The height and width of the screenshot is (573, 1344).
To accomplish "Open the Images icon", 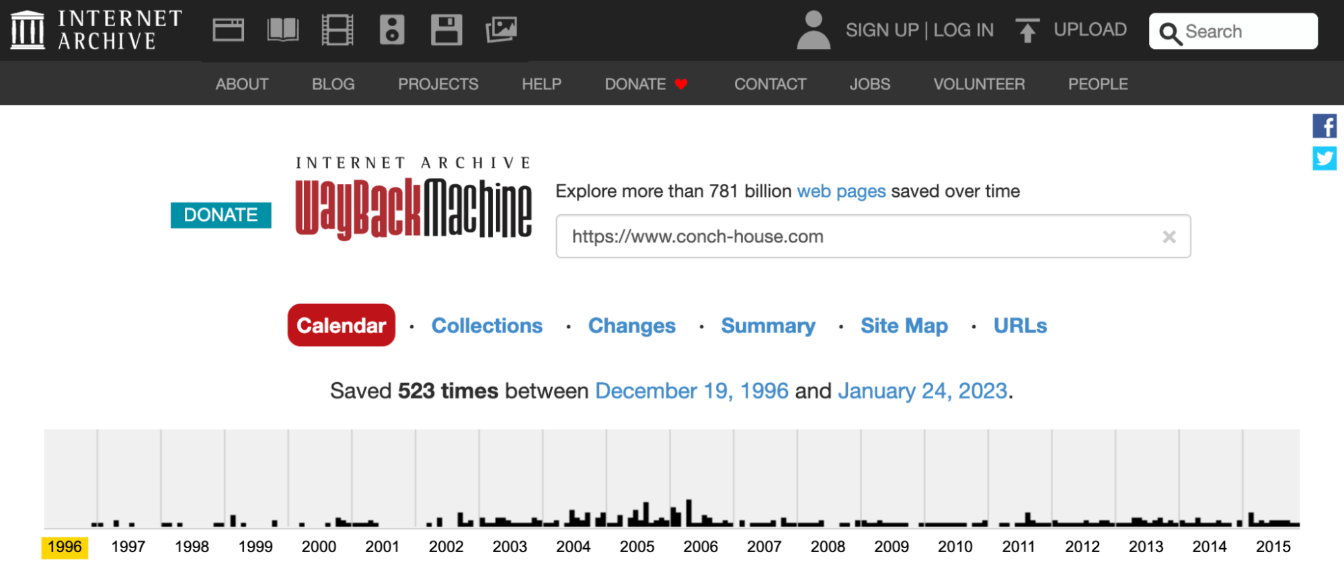I will [x=502, y=30].
